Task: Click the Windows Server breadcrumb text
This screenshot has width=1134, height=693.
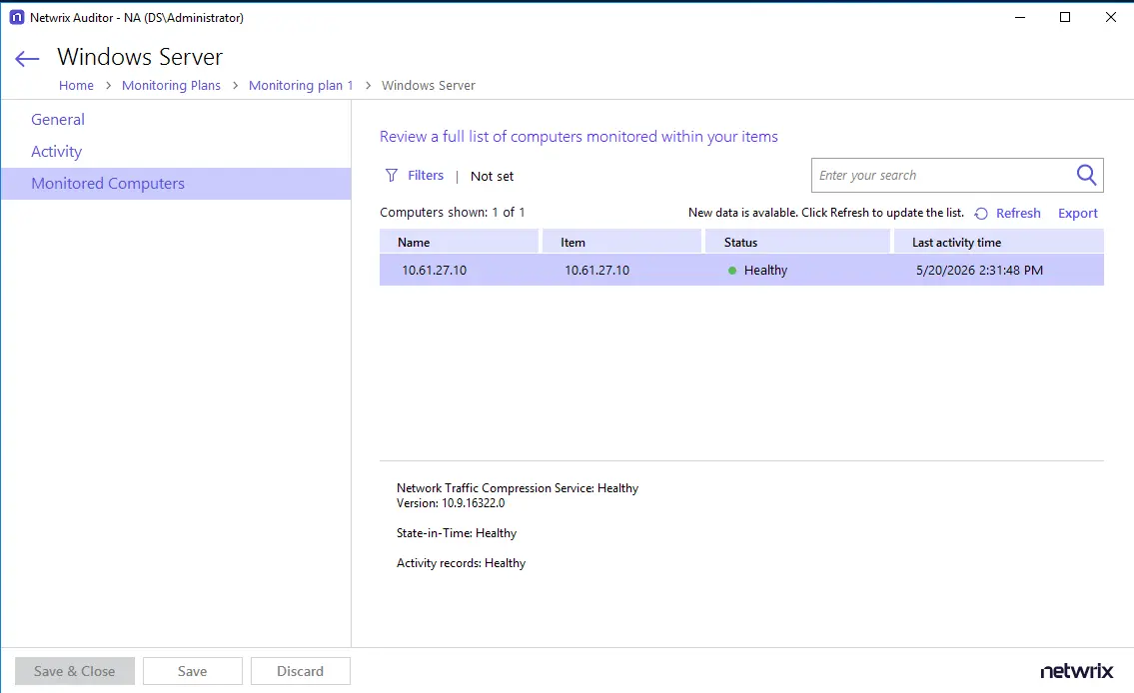Action: (429, 85)
